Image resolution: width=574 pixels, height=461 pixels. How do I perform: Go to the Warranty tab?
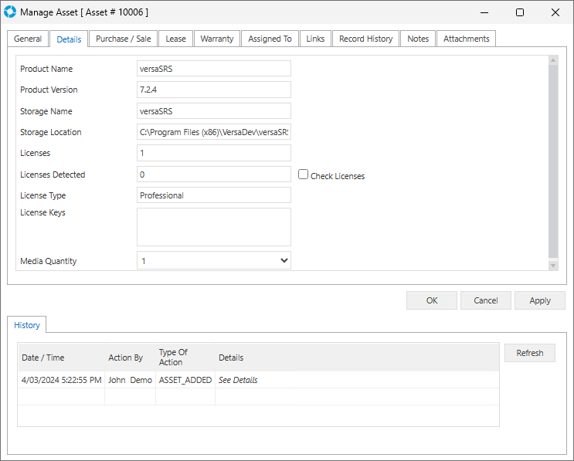coord(216,39)
